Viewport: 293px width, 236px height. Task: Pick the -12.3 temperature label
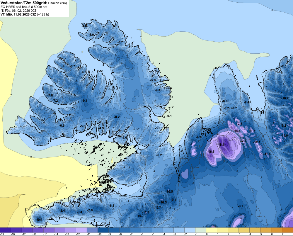click(243, 141)
